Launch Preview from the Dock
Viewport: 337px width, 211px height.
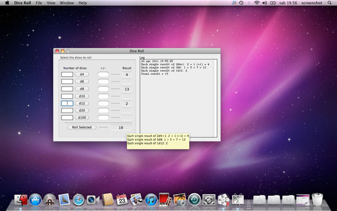coord(136,199)
